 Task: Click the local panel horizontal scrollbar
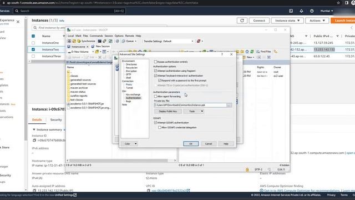coord(118,161)
